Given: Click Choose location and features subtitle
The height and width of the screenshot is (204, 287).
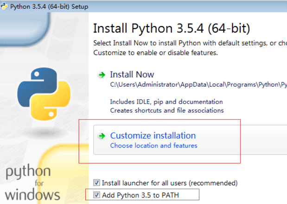Looking at the screenshot, I should [x=153, y=146].
